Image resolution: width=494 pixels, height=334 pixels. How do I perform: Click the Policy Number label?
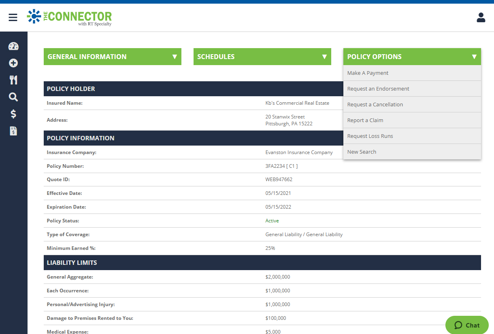tap(66, 166)
